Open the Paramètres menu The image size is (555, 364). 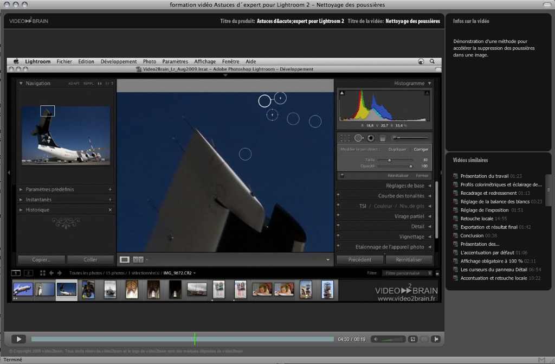pos(175,61)
